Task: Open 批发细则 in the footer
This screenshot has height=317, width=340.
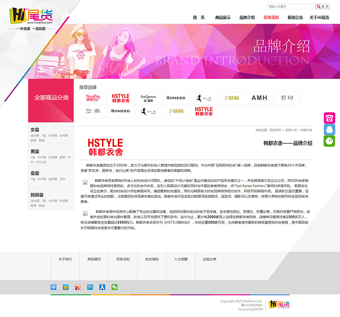Action: [152, 259]
